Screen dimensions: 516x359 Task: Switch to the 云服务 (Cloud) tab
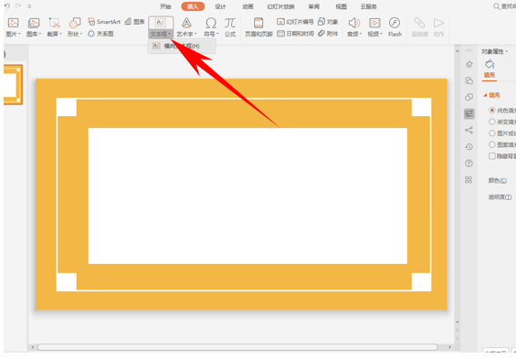click(369, 6)
